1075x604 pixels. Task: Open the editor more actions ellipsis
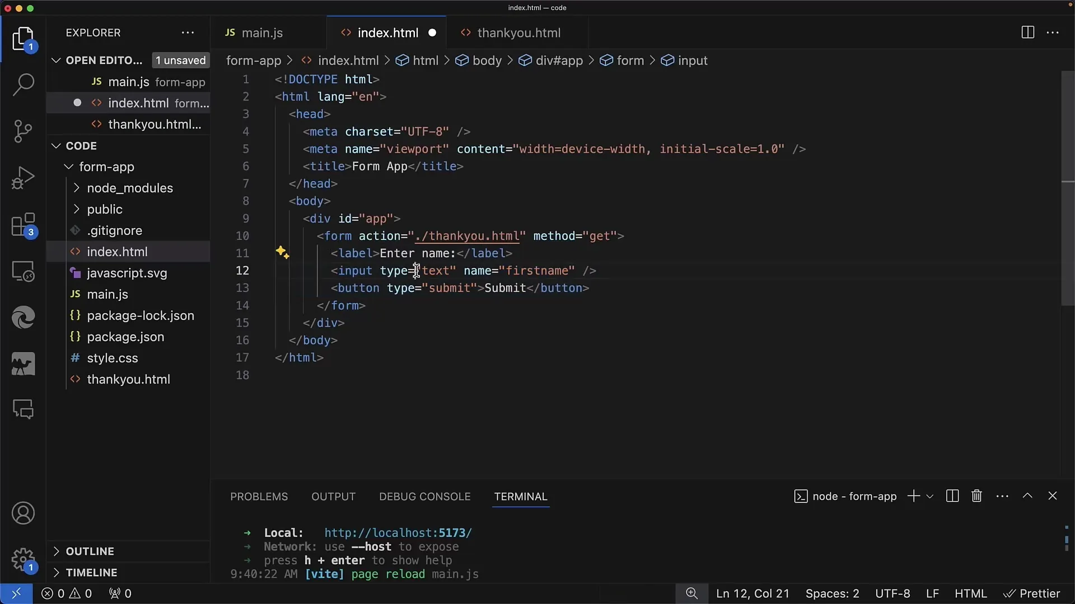coord(1053,32)
